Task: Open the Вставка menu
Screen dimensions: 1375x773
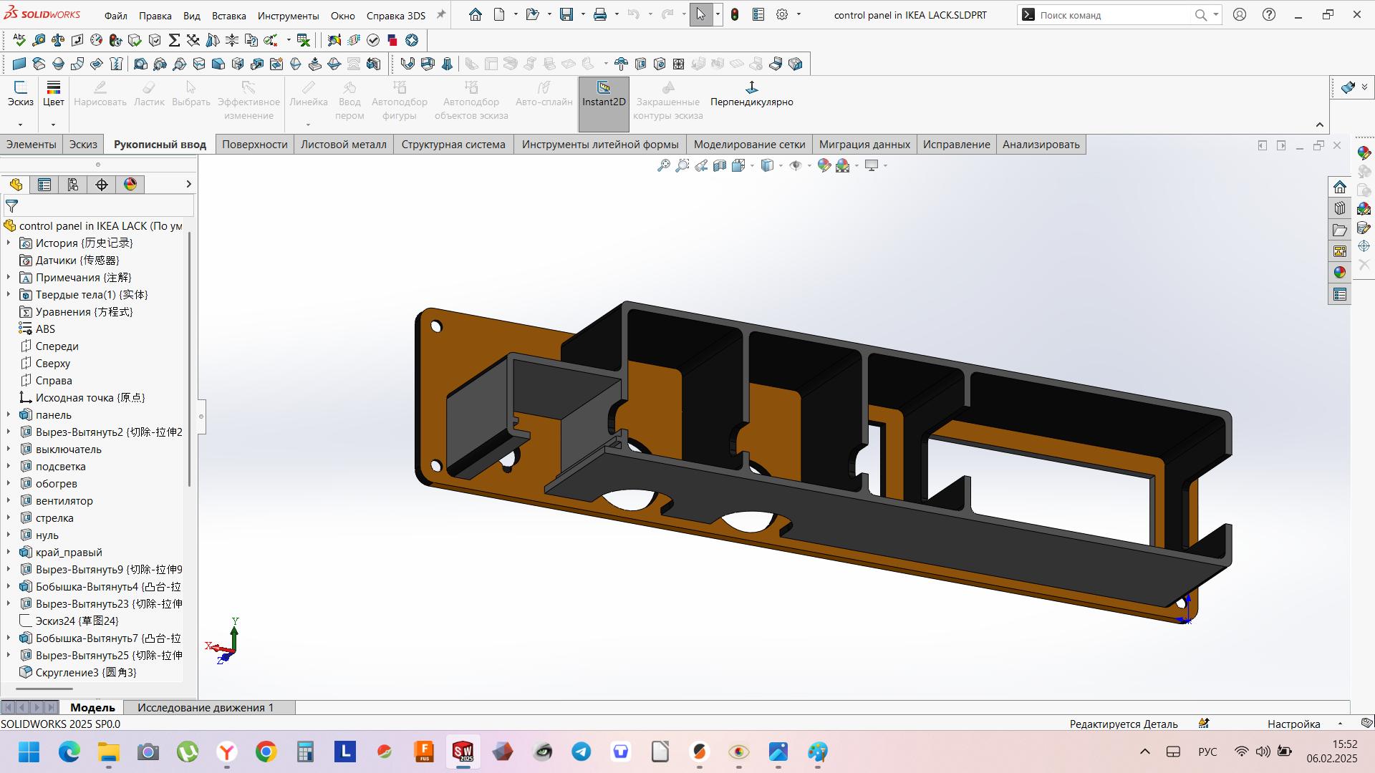Action: (x=228, y=16)
